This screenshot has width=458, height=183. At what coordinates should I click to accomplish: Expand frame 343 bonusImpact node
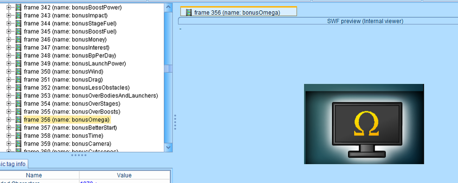[9, 15]
